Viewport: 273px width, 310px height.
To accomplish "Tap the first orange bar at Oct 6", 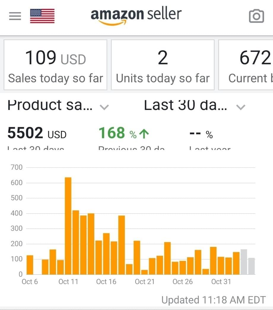I will pyautogui.click(x=30, y=265).
